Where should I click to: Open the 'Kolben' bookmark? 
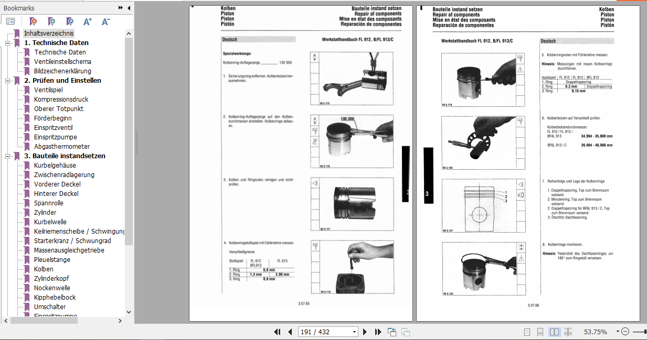(44, 269)
